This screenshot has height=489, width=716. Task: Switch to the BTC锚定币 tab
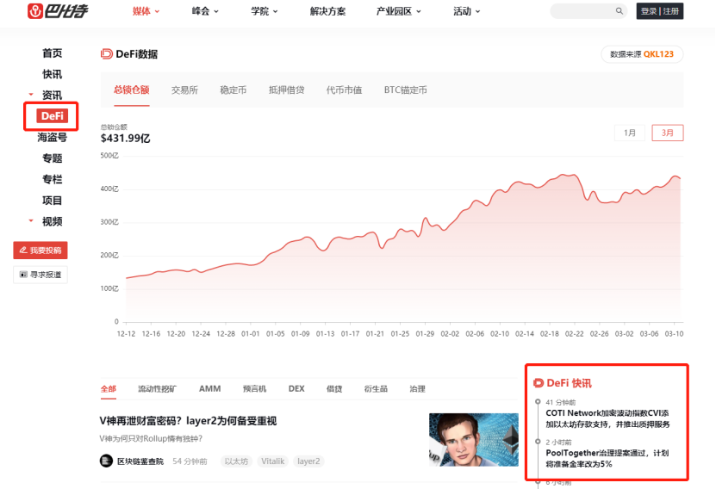pyautogui.click(x=406, y=90)
